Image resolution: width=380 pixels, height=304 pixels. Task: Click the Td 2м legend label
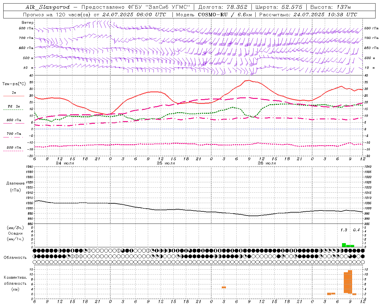14,106
